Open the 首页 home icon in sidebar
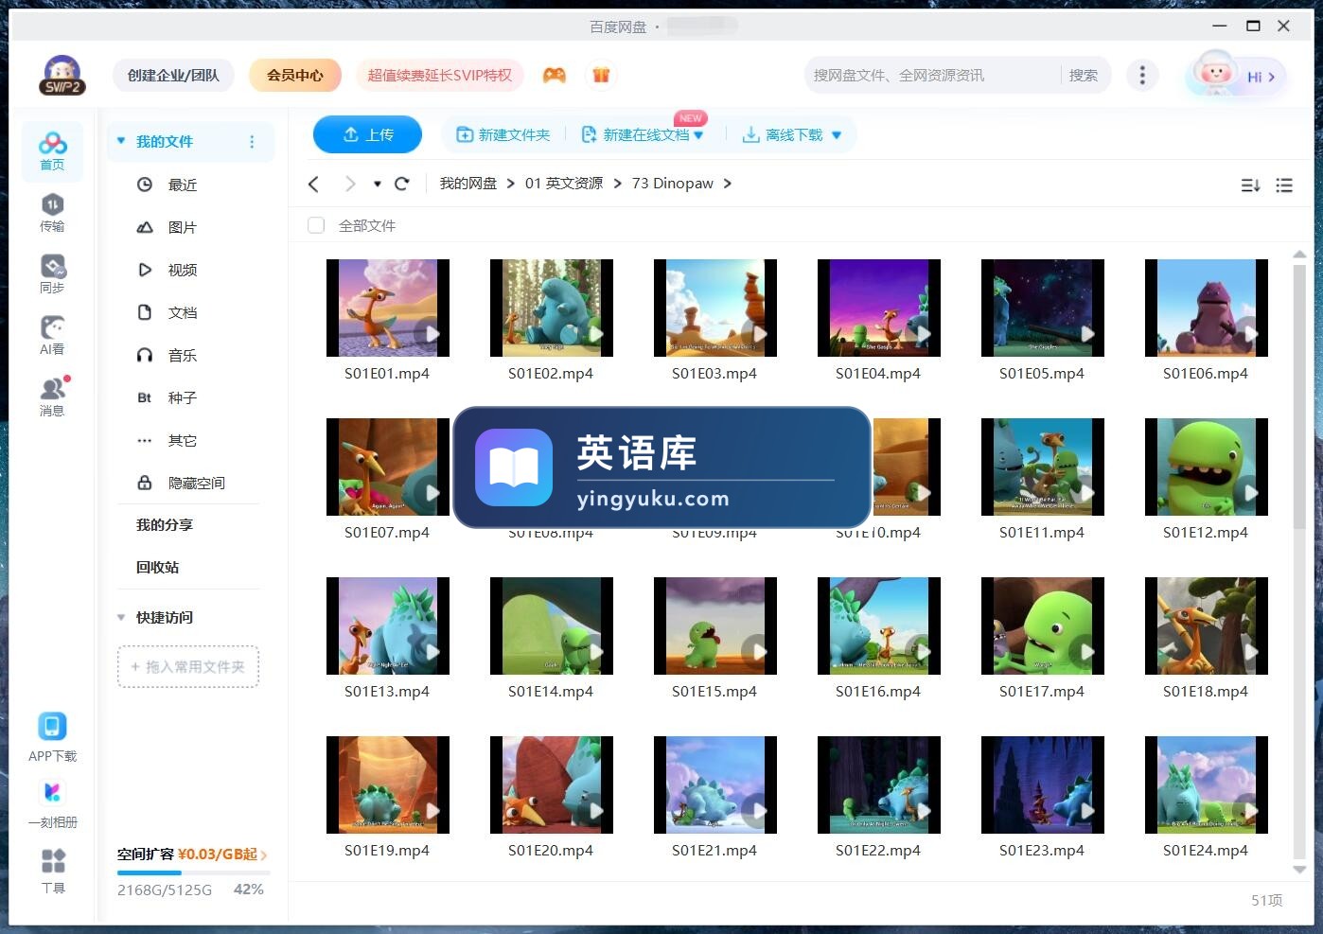The image size is (1323, 934). coord(52,151)
